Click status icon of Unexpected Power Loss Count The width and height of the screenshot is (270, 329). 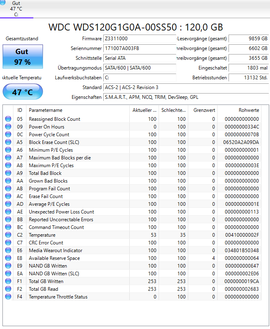(8, 212)
